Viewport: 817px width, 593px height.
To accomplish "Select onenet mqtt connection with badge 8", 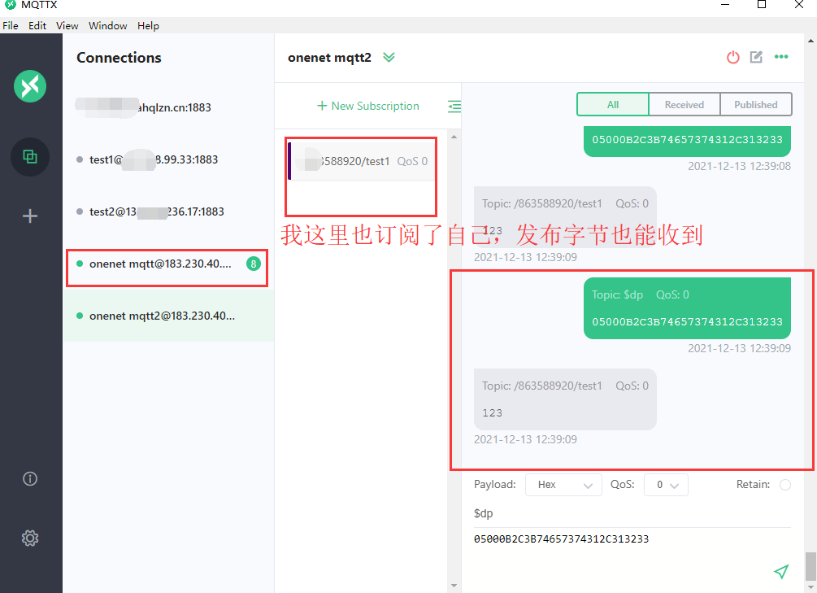I will pos(167,264).
